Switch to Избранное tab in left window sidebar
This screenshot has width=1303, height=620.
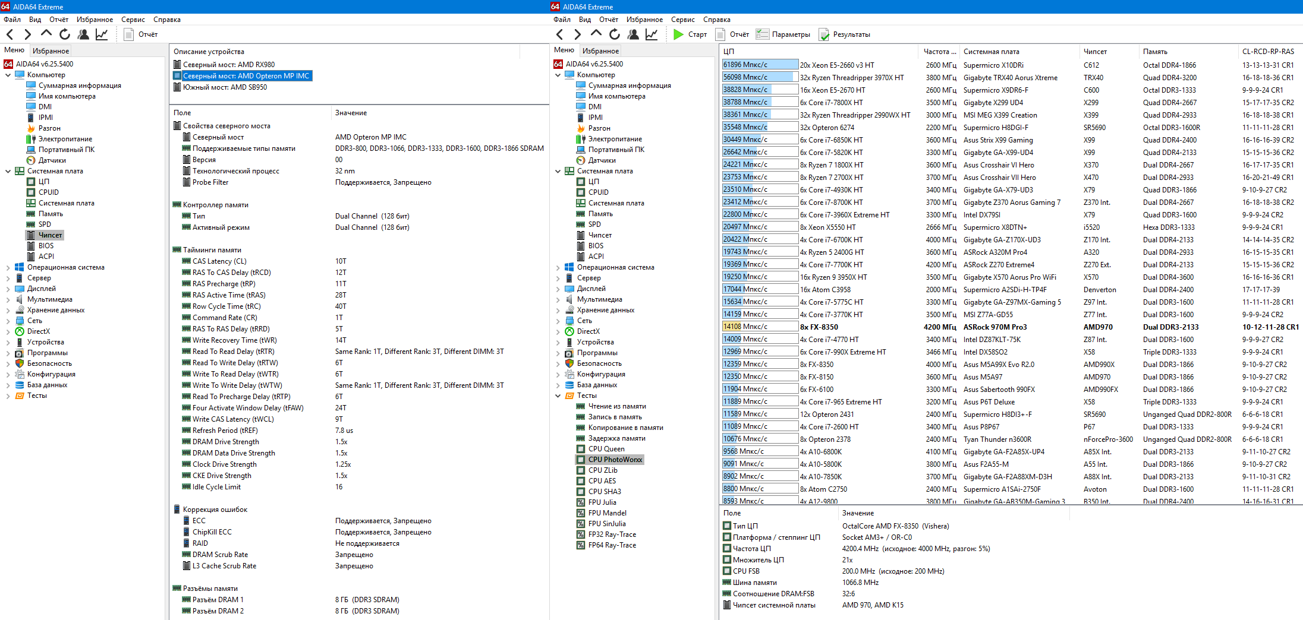click(x=51, y=51)
